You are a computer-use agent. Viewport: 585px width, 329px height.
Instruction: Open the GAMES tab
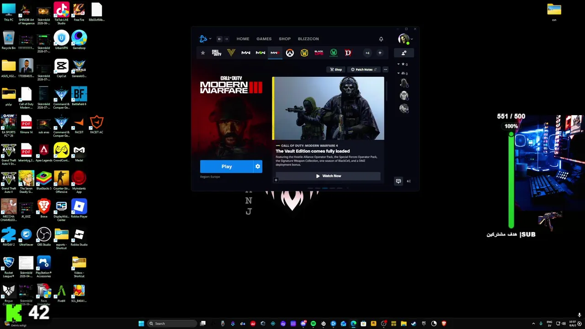pyautogui.click(x=264, y=39)
